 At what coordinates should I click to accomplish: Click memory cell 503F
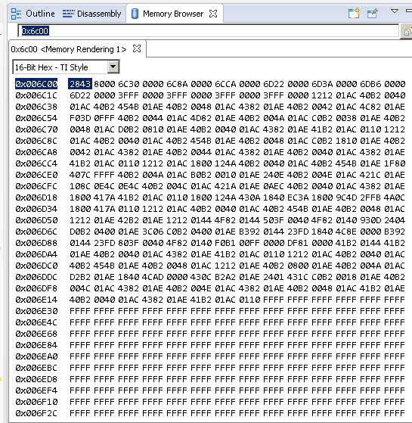click(274, 220)
